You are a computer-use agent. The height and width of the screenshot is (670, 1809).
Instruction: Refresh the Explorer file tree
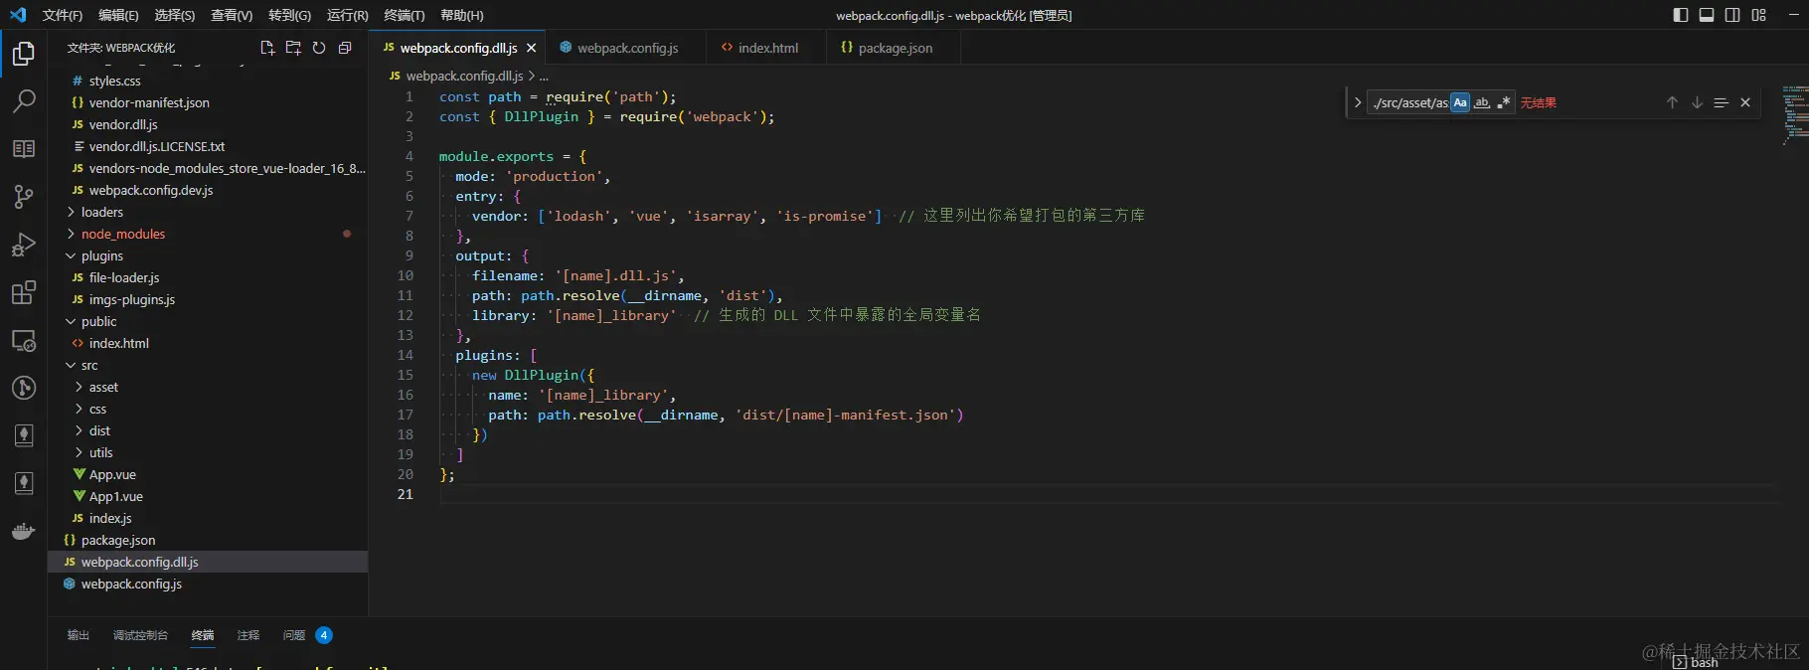[x=319, y=48]
